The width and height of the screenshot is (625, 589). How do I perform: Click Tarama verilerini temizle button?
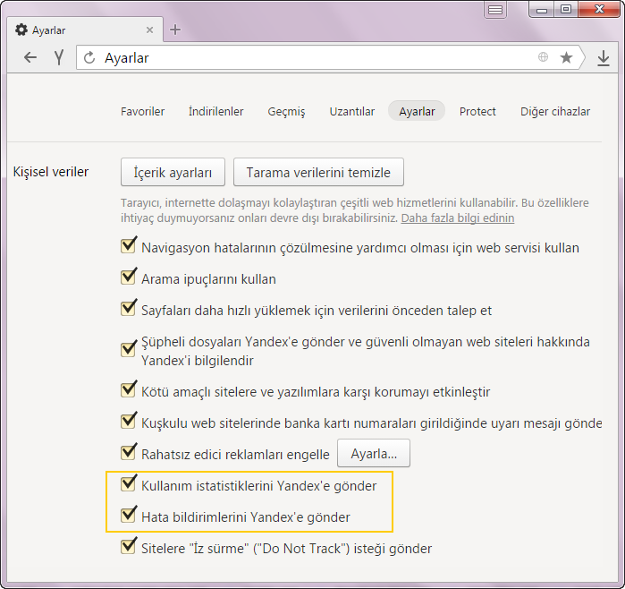(318, 172)
